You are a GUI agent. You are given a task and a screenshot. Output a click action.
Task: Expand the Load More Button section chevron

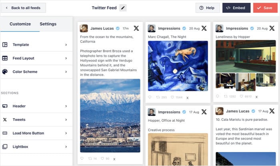(66, 133)
